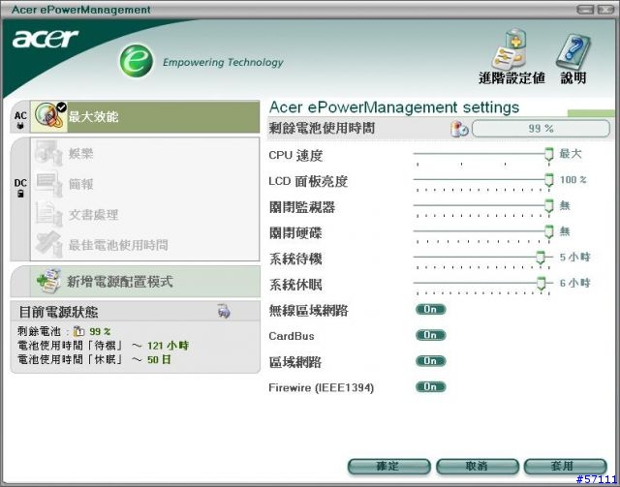Click the LCD 面板亮度 slider handle
620x487 pixels.
point(549,180)
